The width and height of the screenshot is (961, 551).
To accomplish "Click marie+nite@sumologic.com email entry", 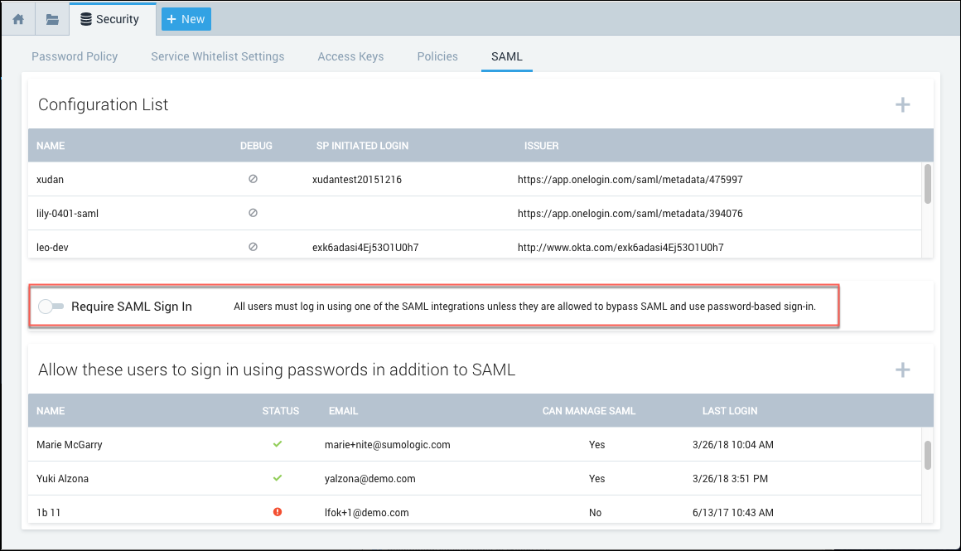I will [386, 444].
